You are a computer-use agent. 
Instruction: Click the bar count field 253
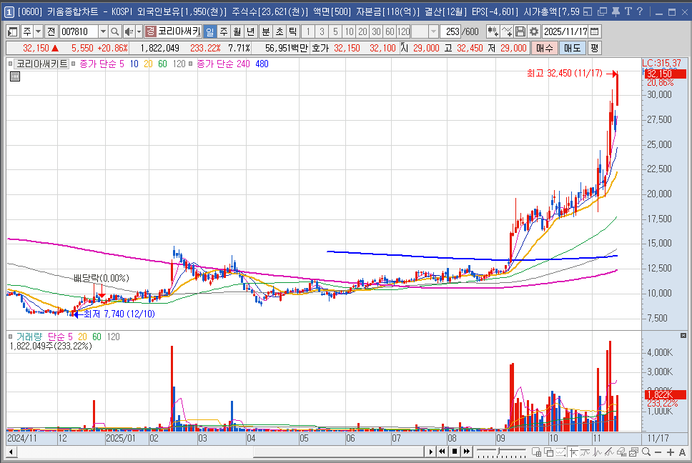pyautogui.click(x=451, y=31)
